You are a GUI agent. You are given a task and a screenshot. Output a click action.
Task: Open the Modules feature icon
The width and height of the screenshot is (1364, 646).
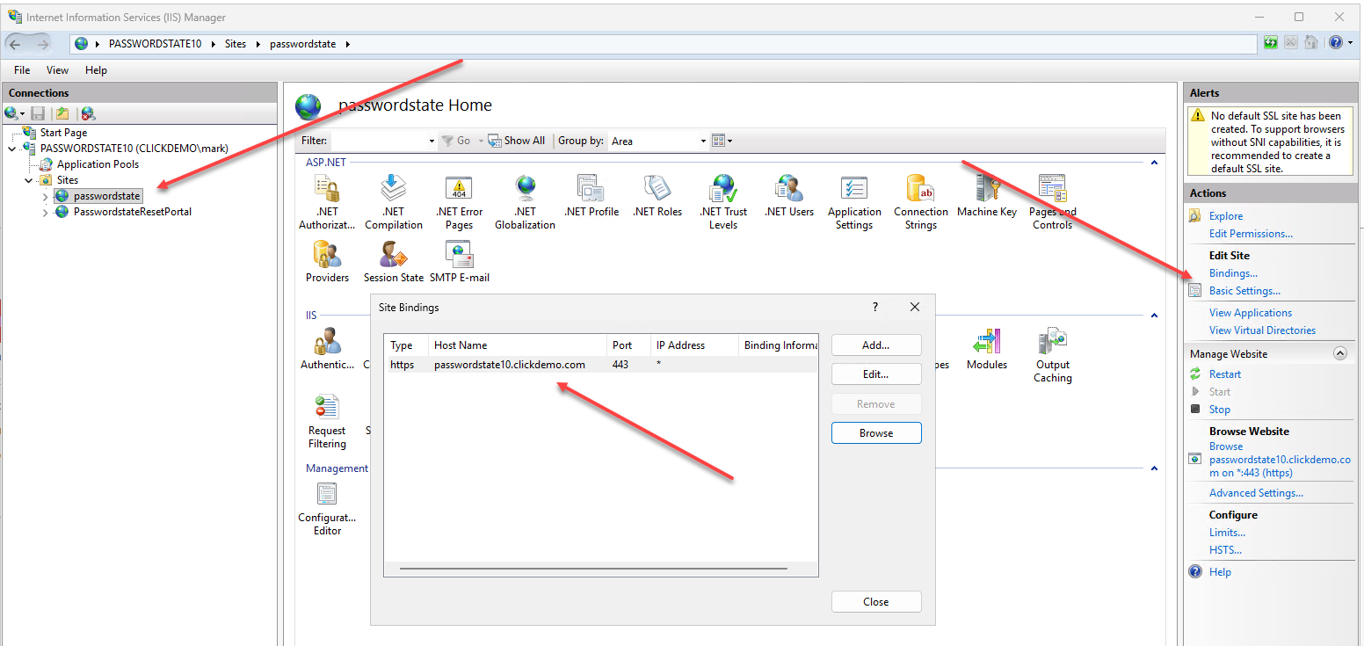(x=986, y=341)
